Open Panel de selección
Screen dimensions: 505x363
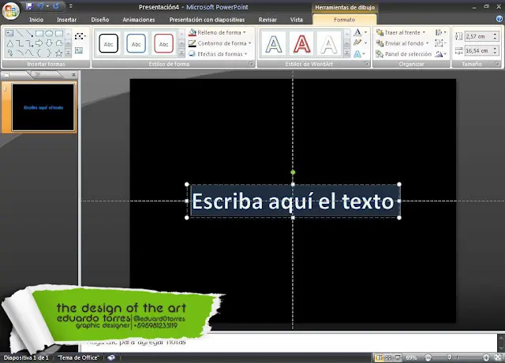coord(406,54)
